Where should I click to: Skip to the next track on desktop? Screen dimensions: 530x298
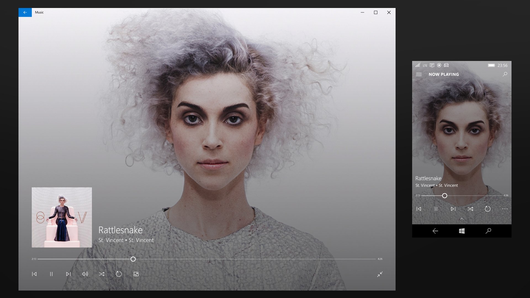[x=68, y=274]
